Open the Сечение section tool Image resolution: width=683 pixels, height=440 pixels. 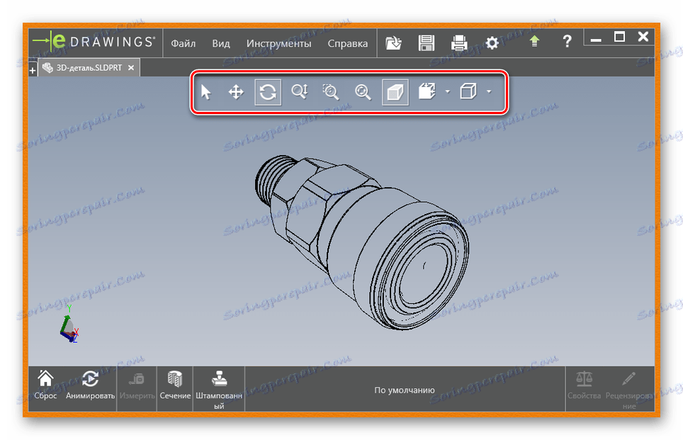175,385
